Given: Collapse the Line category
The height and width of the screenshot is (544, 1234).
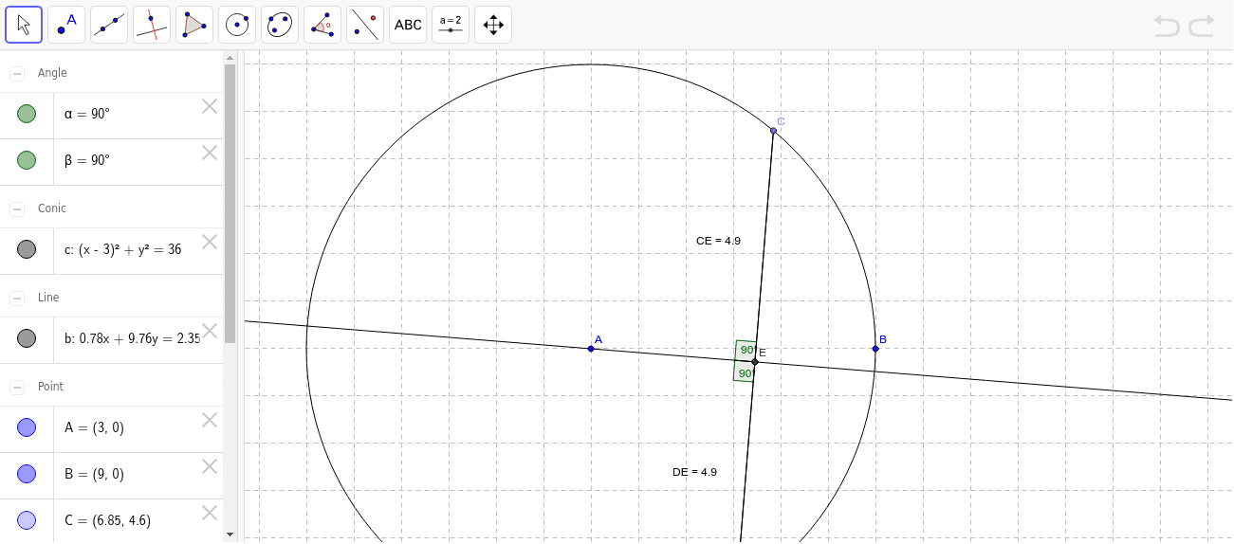Looking at the screenshot, I should click(x=17, y=299).
